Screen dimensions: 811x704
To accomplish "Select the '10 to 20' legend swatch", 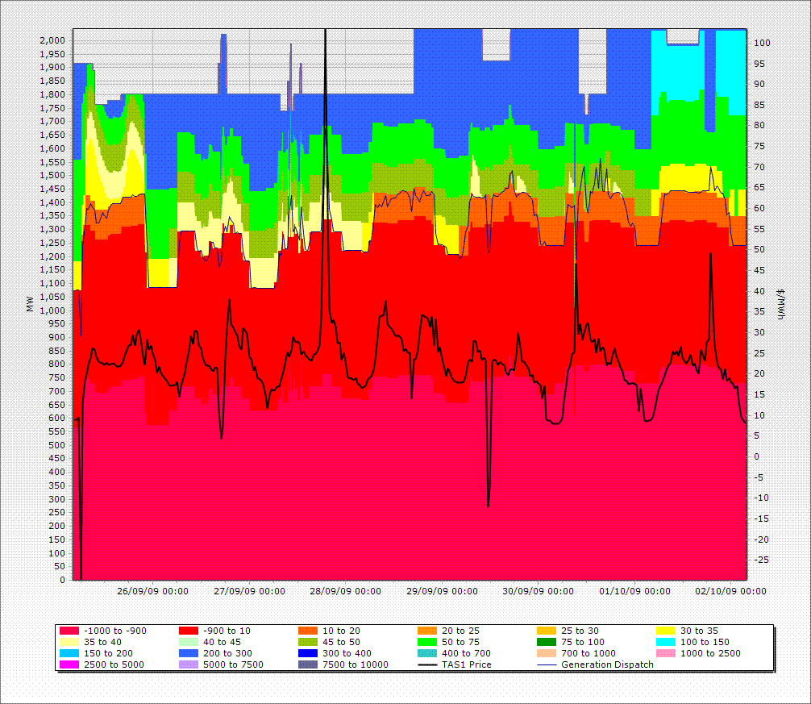I will pyautogui.click(x=308, y=631).
